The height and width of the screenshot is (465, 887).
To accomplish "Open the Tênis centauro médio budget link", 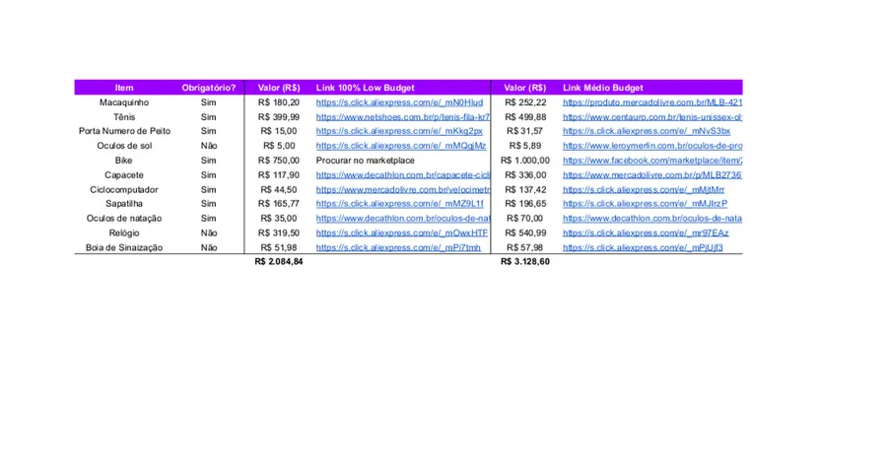I will (x=652, y=117).
